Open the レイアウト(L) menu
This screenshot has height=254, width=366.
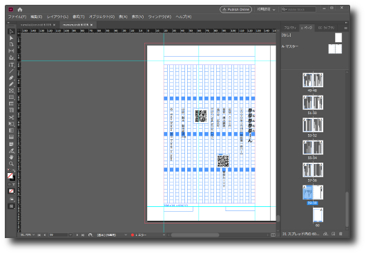coord(57,17)
